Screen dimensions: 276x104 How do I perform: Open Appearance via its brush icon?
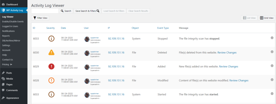(x=3, y=98)
